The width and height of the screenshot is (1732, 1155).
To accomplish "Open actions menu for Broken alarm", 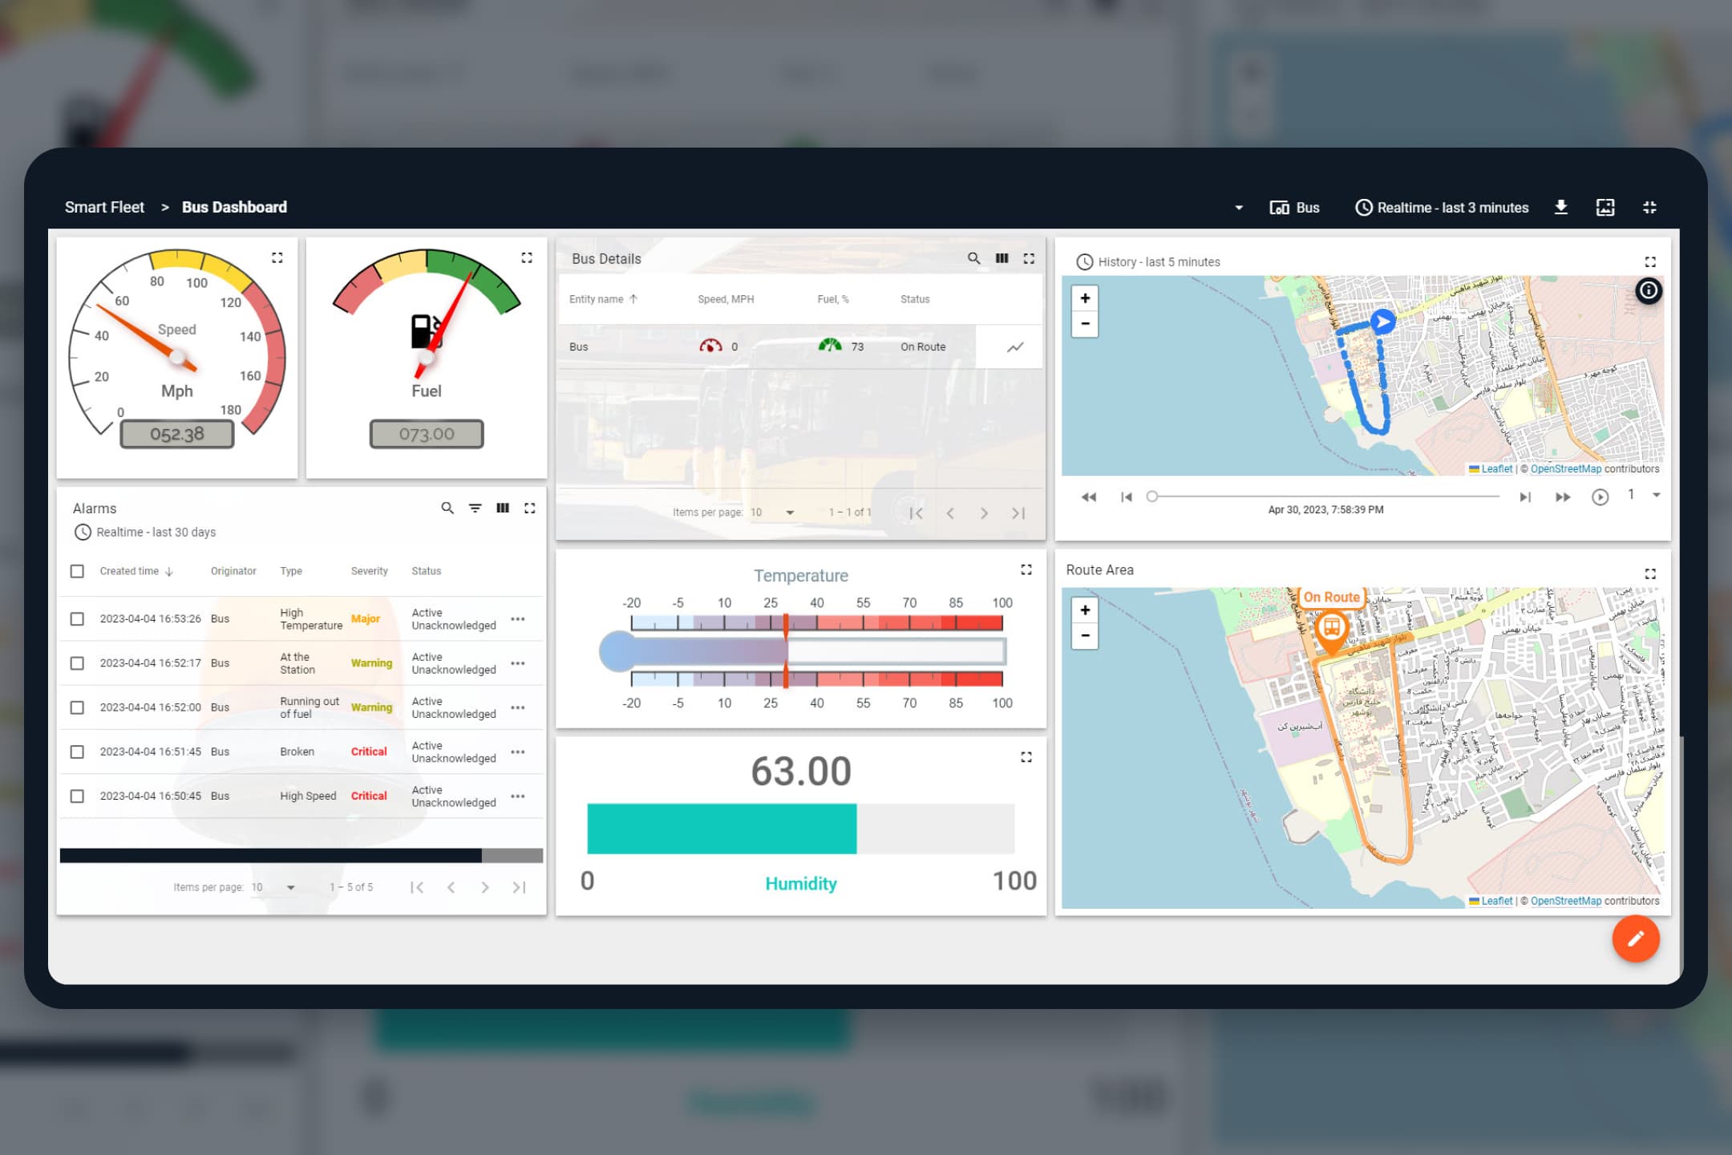I will point(518,752).
